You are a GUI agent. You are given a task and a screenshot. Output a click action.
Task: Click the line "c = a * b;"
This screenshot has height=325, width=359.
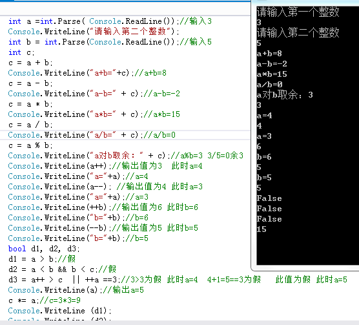coord(30,104)
